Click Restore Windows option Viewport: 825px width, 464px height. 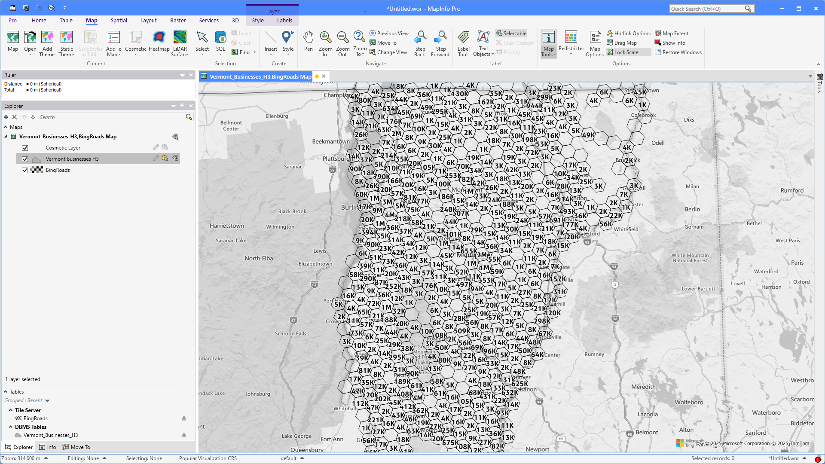[x=678, y=52]
